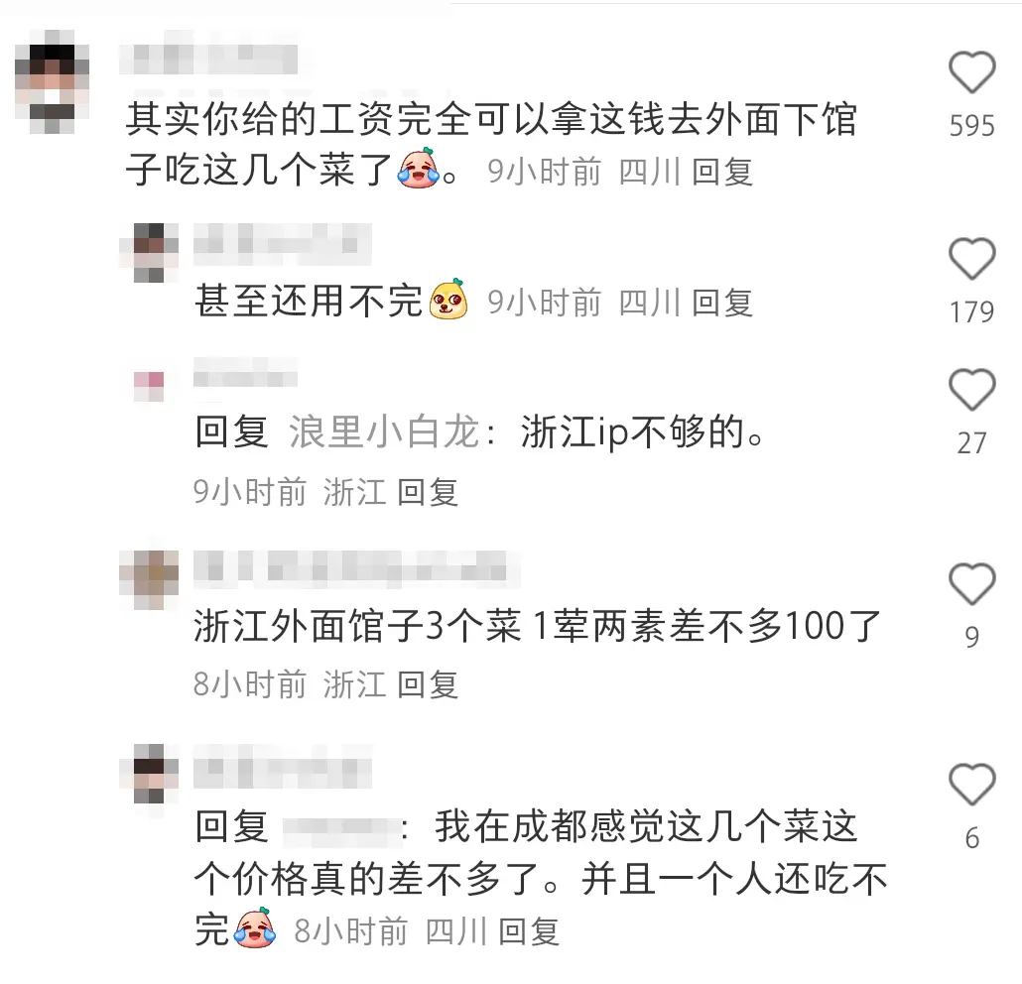Viewport: 1022px width, 984px height.
Task: Like the reply with 179 likes
Action: tap(971, 259)
